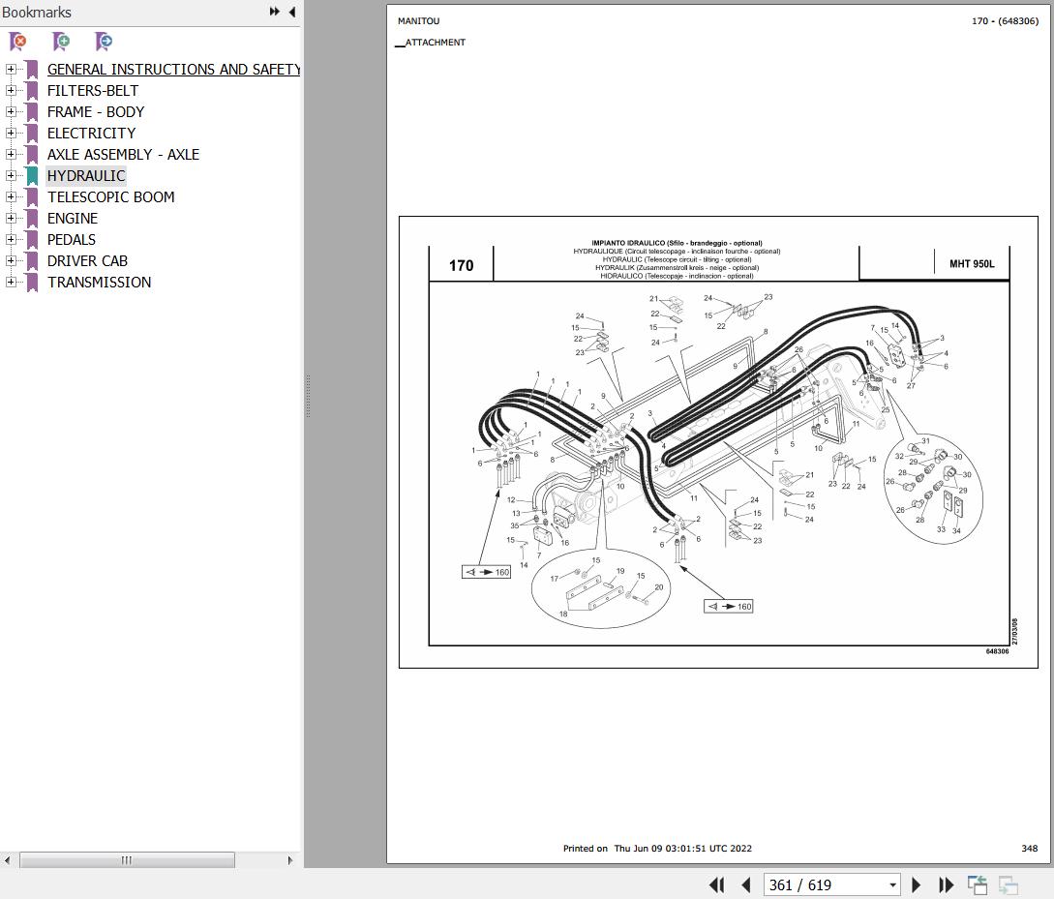
Task: Click the add bookmark icon
Action: coord(61,42)
